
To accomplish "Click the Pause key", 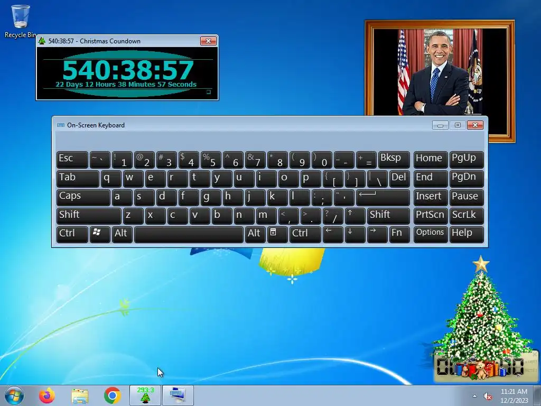I will pyautogui.click(x=467, y=197).
